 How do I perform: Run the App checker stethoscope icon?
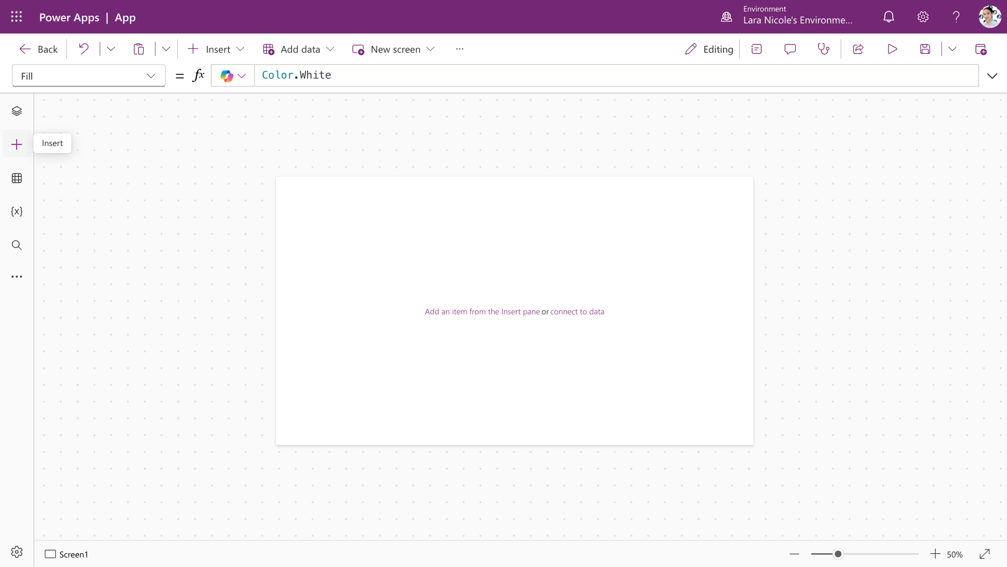click(x=823, y=49)
